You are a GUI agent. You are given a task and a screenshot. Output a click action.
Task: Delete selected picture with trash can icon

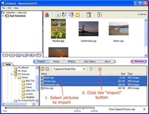89,15
